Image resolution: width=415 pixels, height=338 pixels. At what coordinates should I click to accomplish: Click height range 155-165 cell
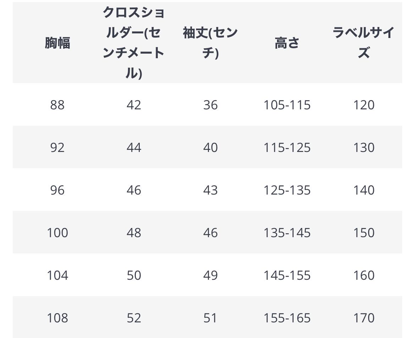point(287,318)
